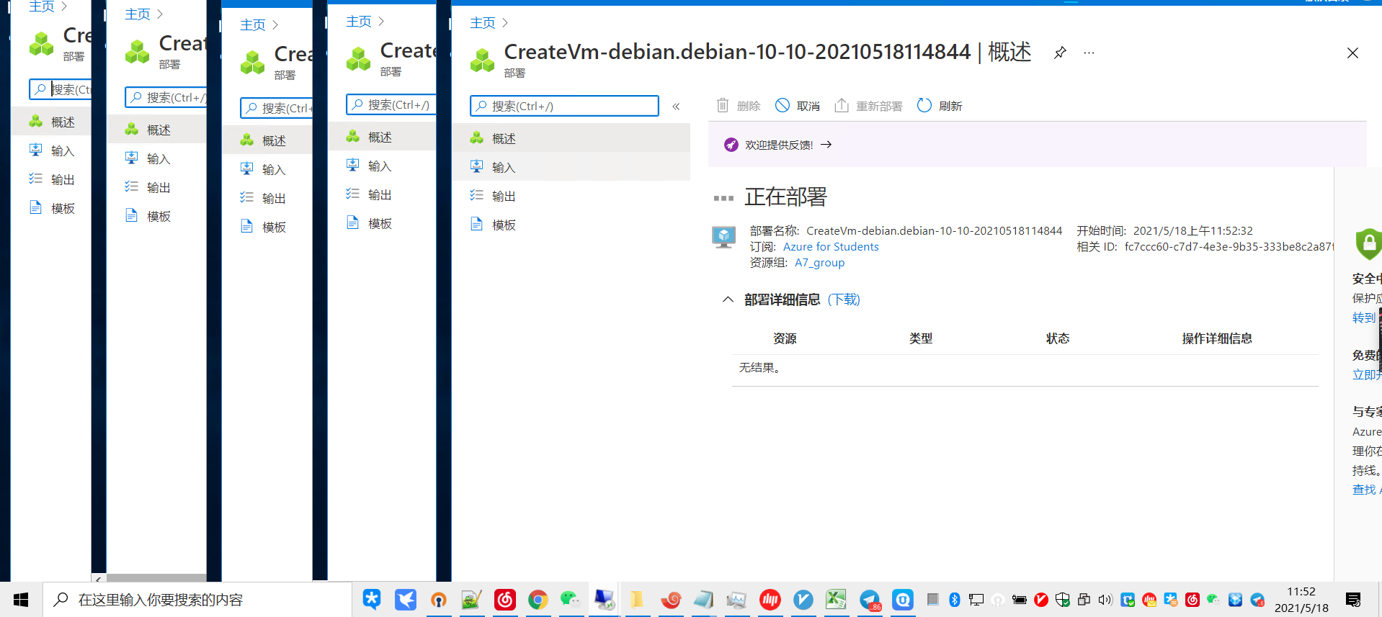Select the 输入 (Inputs) menu item
The height and width of the screenshot is (617, 1382).
(x=503, y=167)
